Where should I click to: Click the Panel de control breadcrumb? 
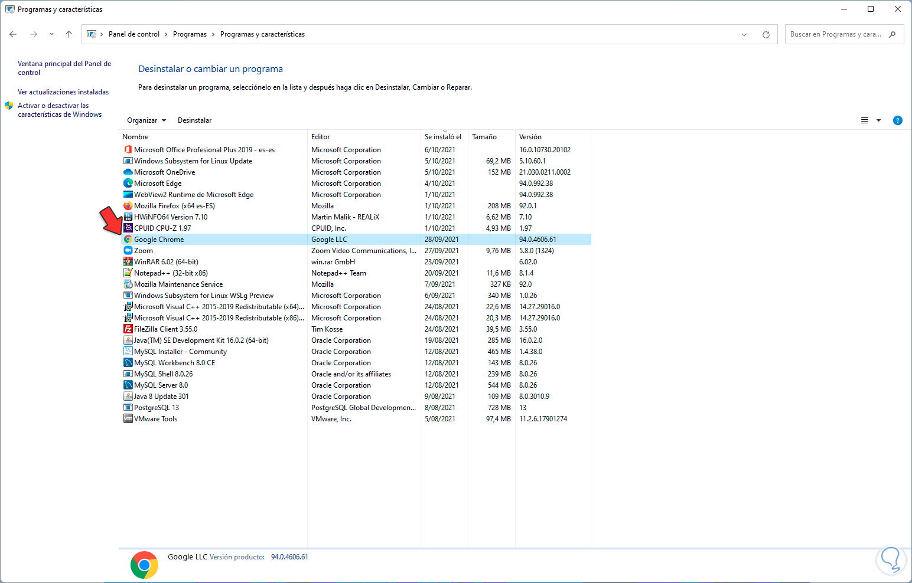click(134, 34)
